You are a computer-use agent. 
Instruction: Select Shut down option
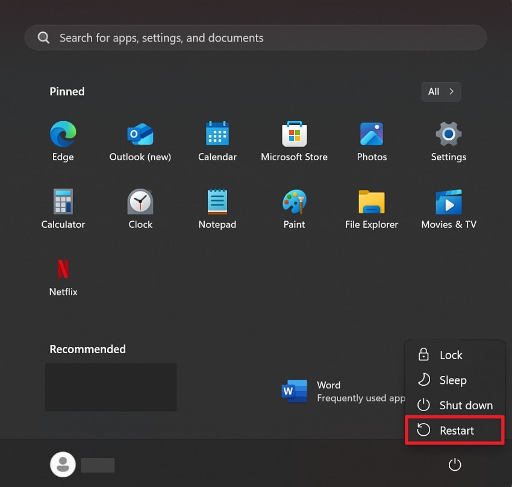(455, 405)
